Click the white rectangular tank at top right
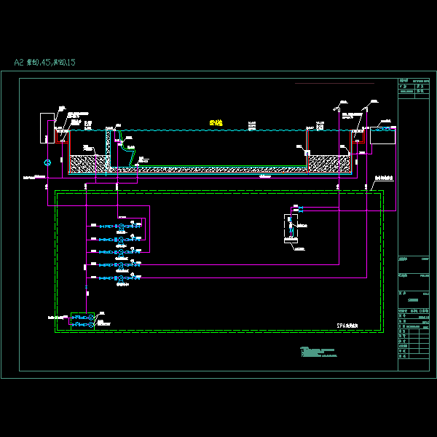Viewport: 437px width, 437px height. [x=382, y=135]
